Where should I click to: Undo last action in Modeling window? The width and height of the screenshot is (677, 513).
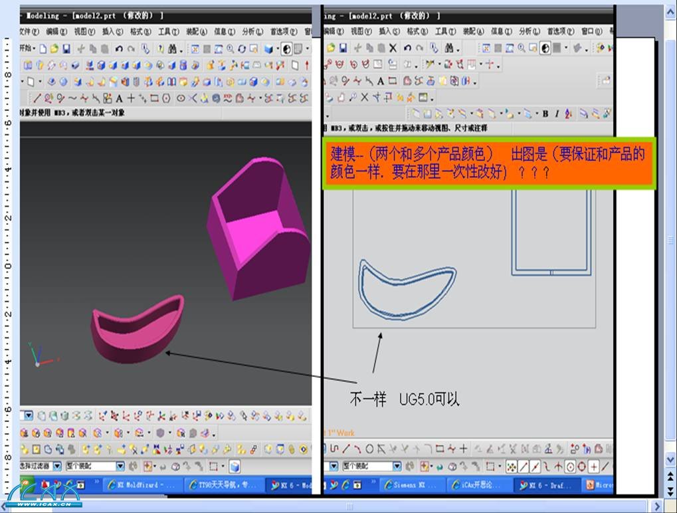[x=119, y=49]
